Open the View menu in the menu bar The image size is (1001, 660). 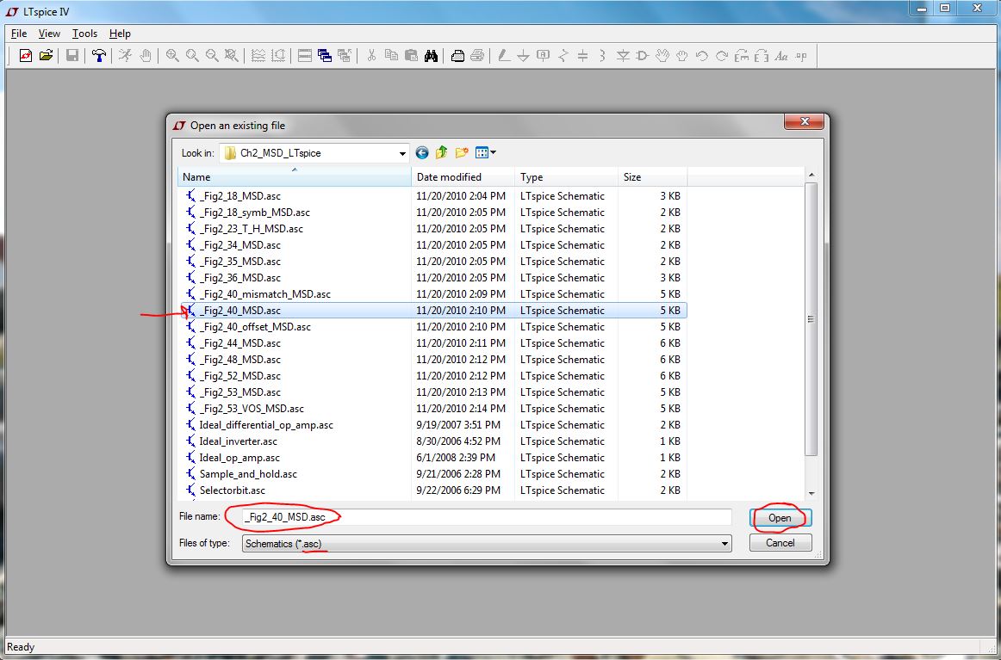(x=49, y=34)
